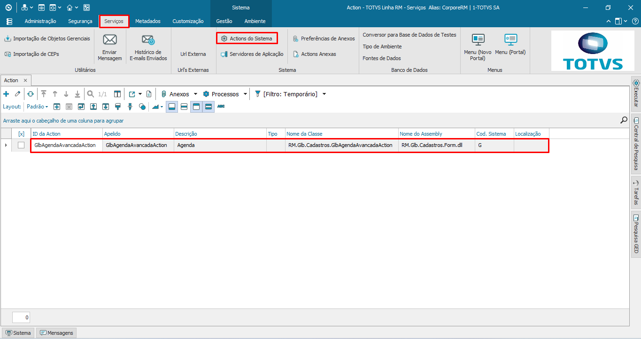The width and height of the screenshot is (641, 339).
Task: Click Servidores de Aplicação
Action: (x=252, y=54)
